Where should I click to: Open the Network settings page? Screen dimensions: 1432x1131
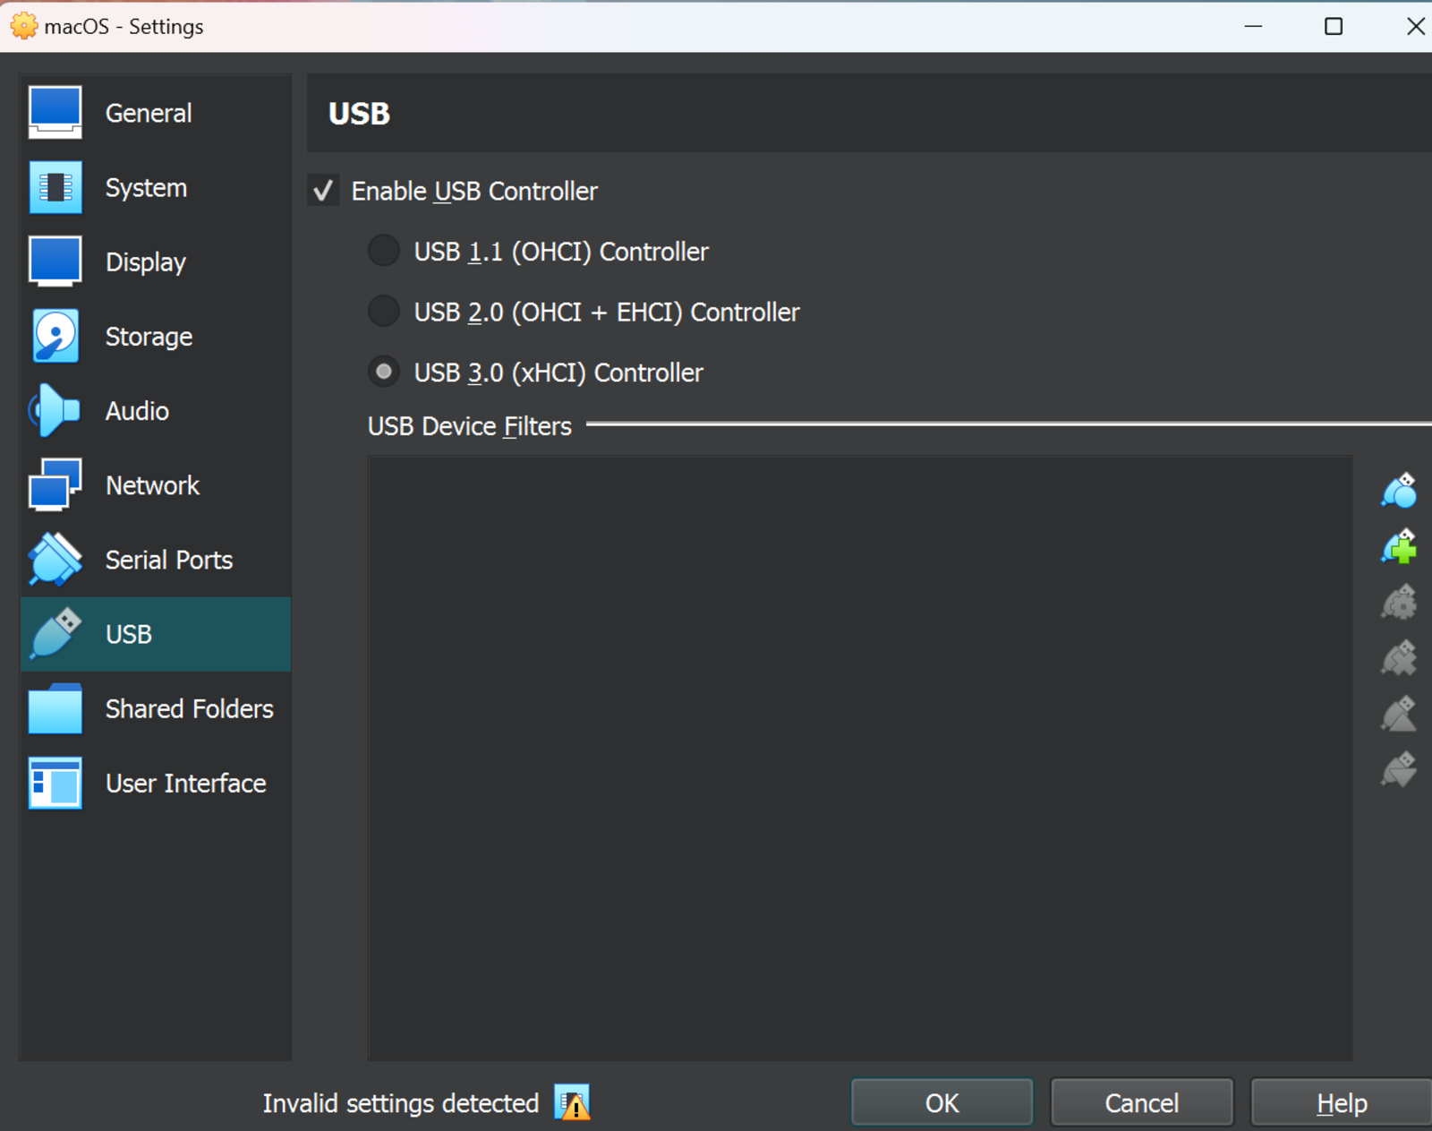click(x=152, y=485)
